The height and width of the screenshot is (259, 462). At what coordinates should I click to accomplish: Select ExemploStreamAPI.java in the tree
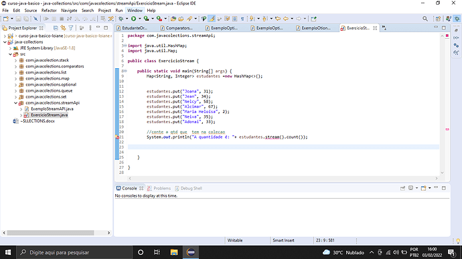click(x=52, y=109)
